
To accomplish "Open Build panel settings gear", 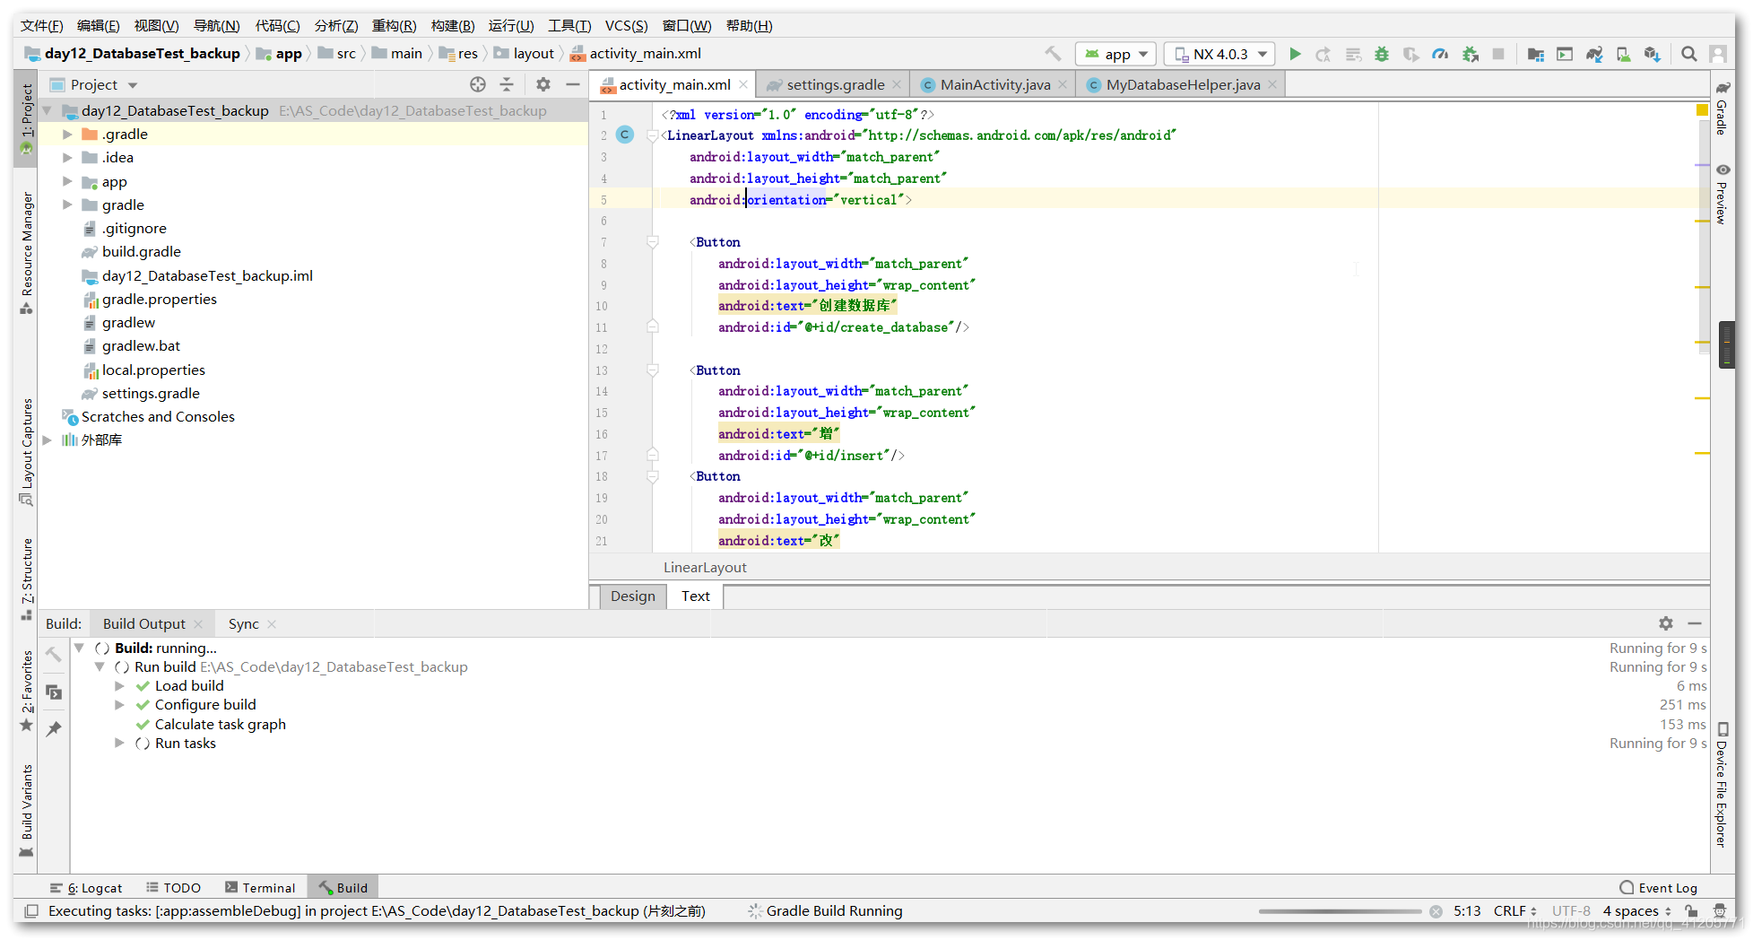I will coord(1666,623).
